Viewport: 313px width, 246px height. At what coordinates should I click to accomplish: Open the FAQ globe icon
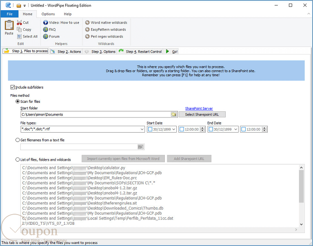[46, 29]
